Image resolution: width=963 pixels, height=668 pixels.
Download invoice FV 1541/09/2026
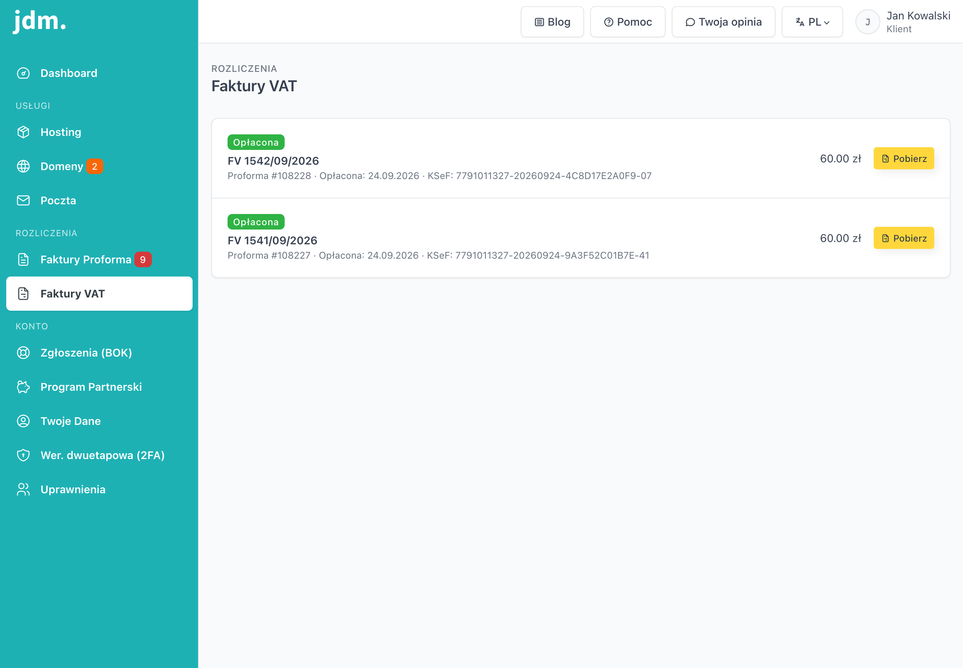[904, 238]
